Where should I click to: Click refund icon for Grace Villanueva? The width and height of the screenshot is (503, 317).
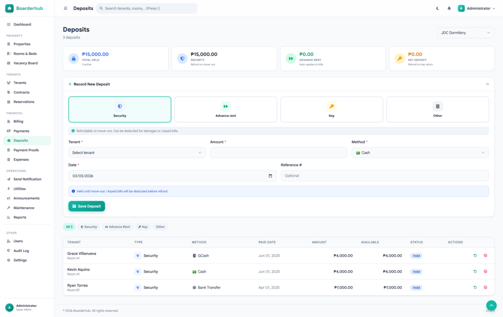[475, 256]
